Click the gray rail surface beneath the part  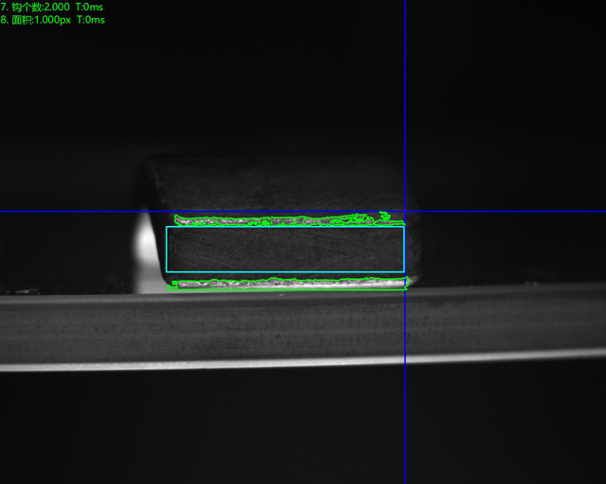pyautogui.click(x=284, y=326)
